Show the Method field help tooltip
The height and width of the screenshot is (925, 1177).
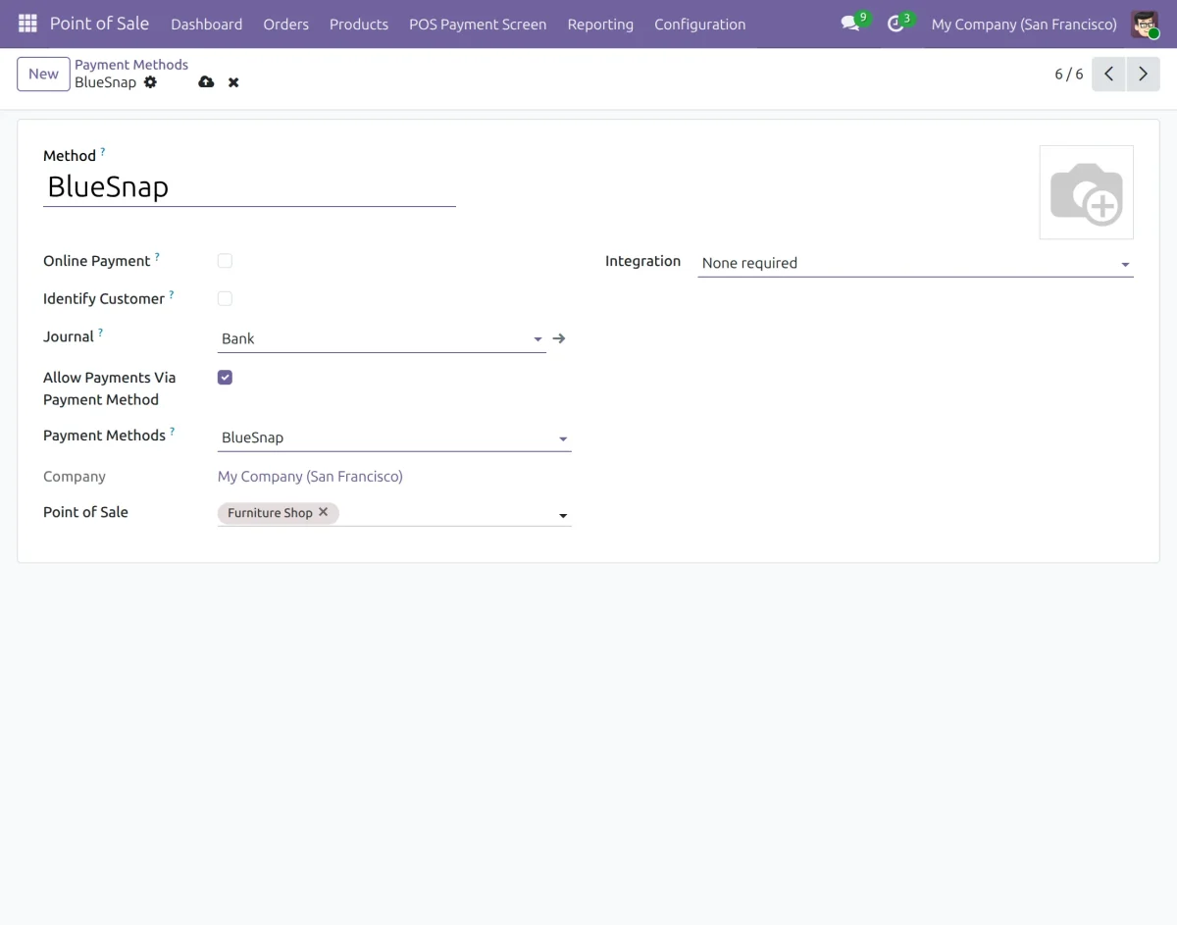[103, 152]
